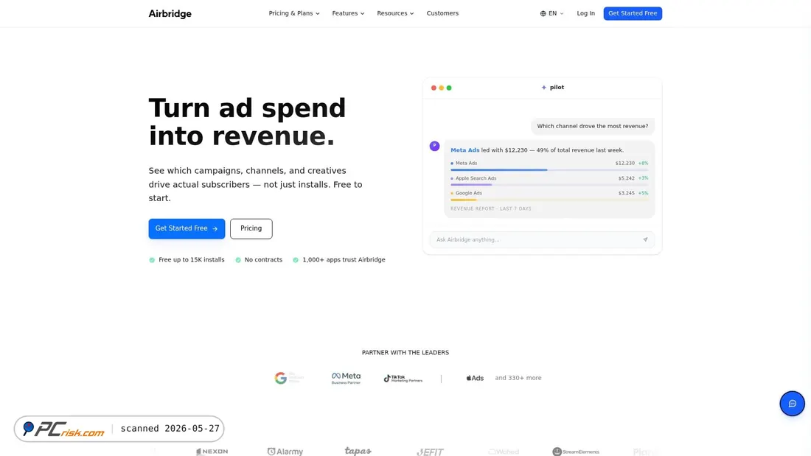
Task: Click 'Free up to 15K installs' text
Action: [192, 259]
